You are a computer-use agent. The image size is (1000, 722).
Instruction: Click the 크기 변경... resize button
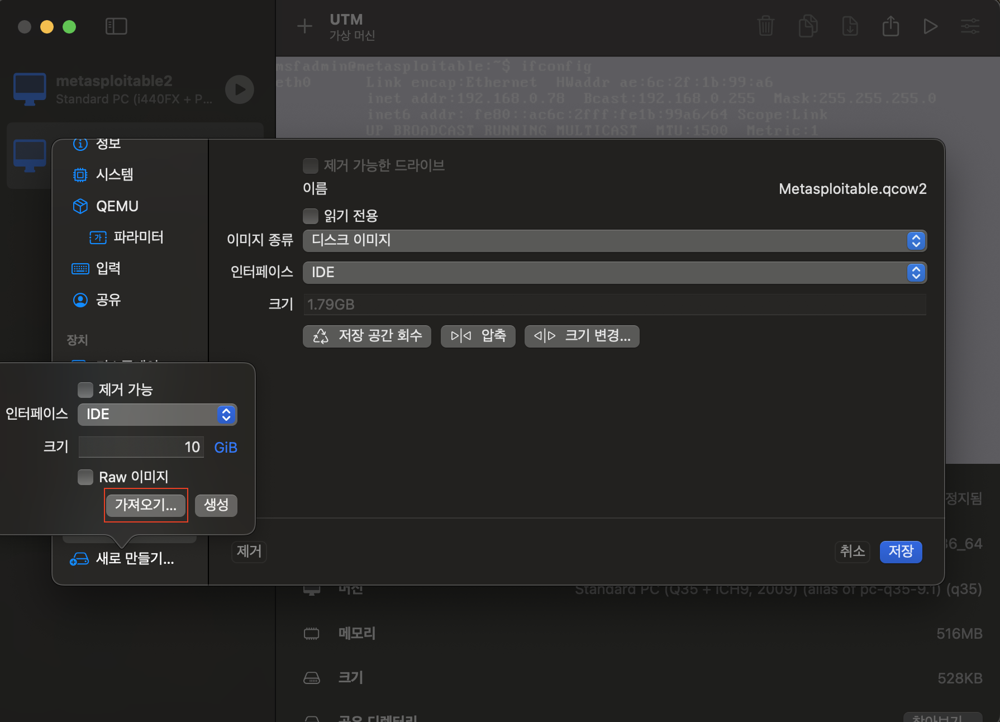point(582,336)
